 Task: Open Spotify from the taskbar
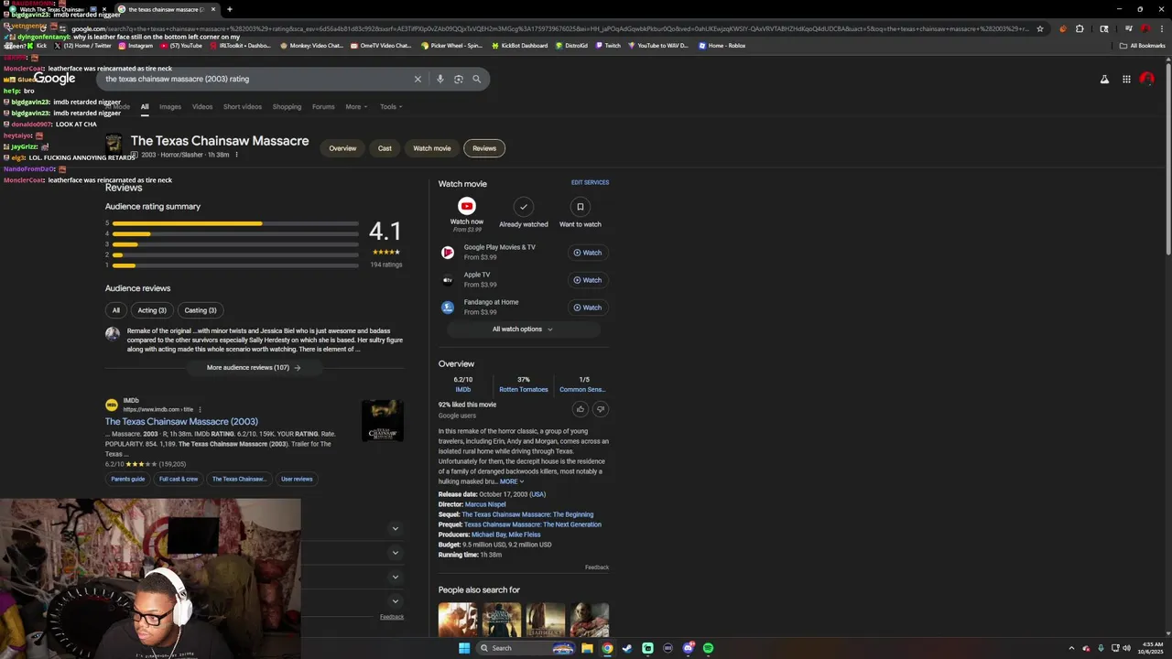708,648
